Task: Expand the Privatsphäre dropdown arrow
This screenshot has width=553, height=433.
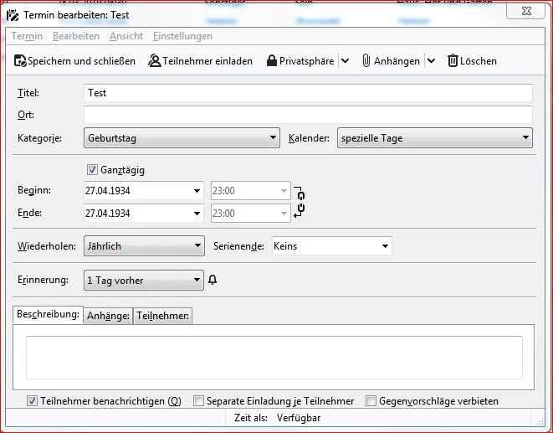Action: coord(346,61)
